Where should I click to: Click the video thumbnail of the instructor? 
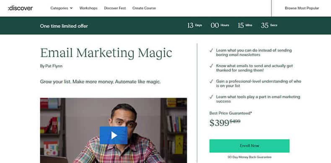coord(114,130)
